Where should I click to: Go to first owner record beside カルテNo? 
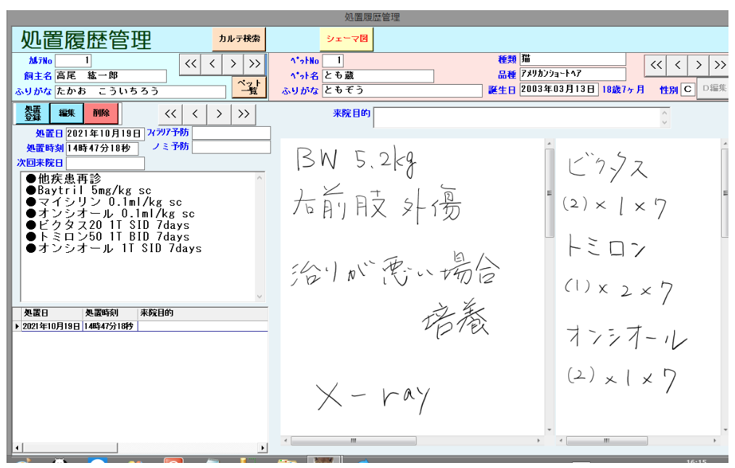pos(191,64)
